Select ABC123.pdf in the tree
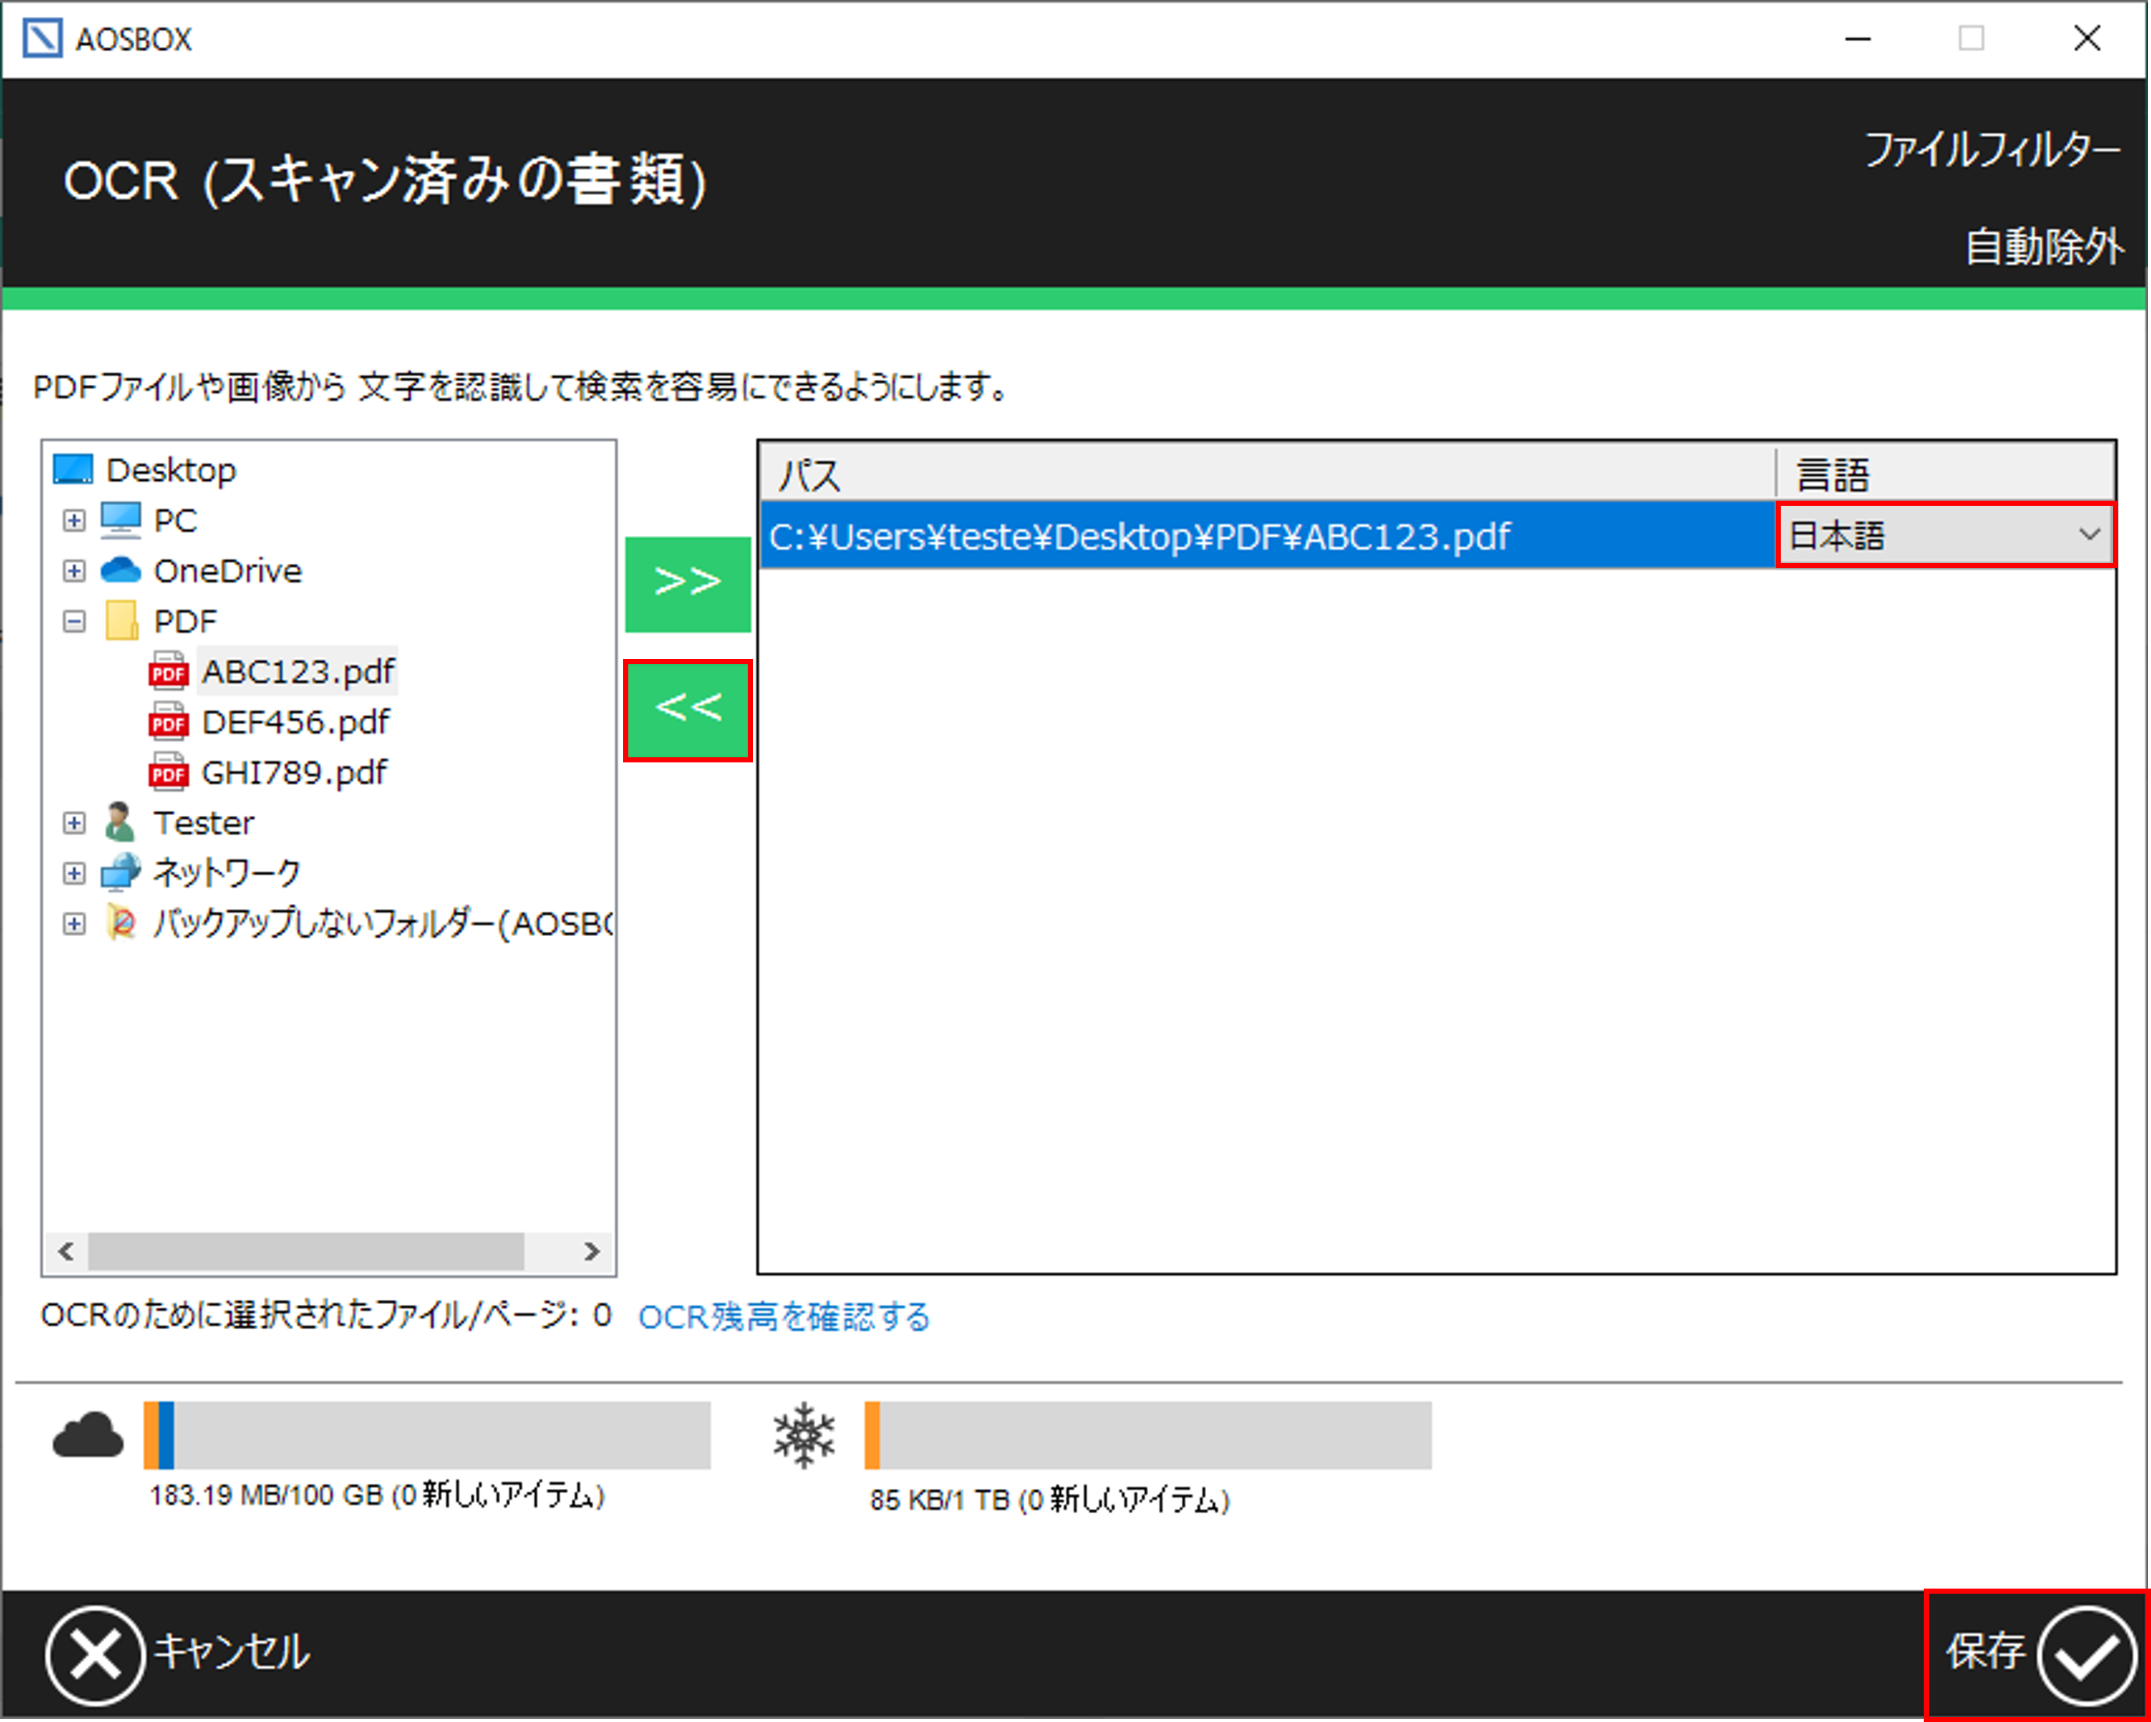This screenshot has width=2151, height=1722. (298, 671)
